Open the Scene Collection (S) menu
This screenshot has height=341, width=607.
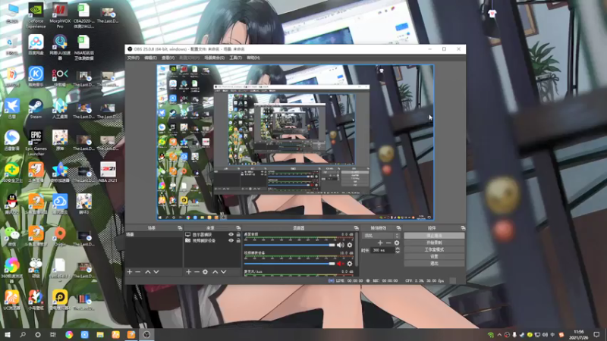click(214, 58)
